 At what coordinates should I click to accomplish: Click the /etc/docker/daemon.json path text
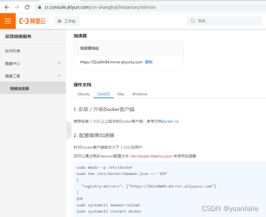pos(151,156)
